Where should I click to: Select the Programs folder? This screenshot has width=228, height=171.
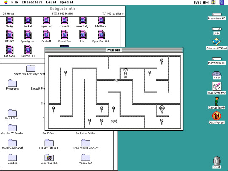(x=12, y=83)
